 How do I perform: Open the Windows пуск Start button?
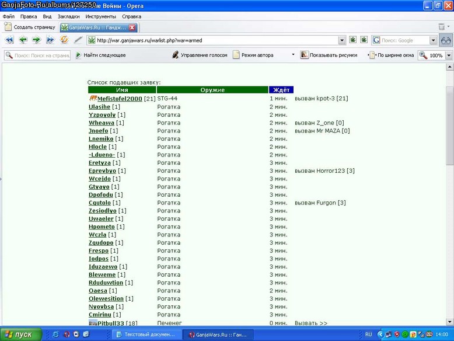(x=21, y=335)
